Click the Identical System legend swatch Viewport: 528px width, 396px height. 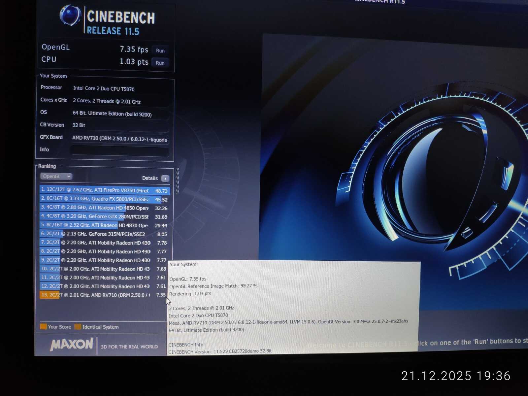pos(78,327)
